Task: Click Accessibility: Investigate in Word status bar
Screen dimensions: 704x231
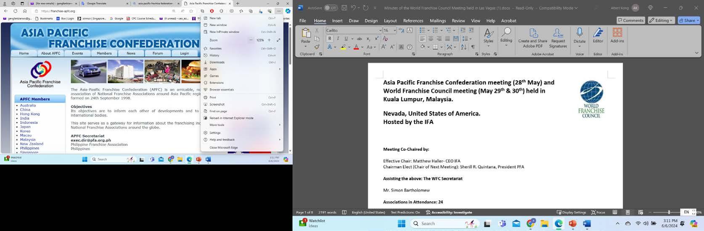Action: (449, 212)
